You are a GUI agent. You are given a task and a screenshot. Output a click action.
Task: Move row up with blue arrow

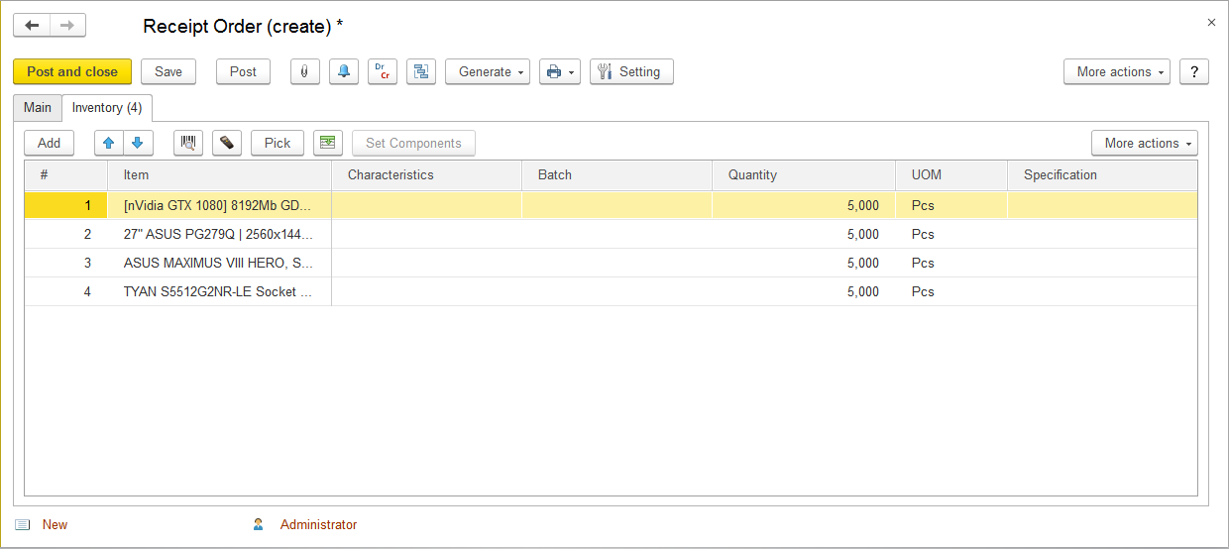click(x=109, y=144)
